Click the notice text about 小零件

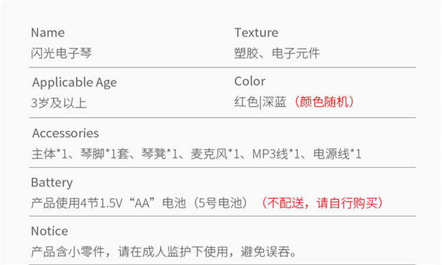[163, 253]
